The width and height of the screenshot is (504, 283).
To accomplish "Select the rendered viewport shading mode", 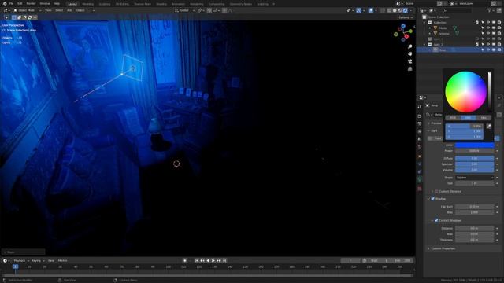I will point(406,10).
